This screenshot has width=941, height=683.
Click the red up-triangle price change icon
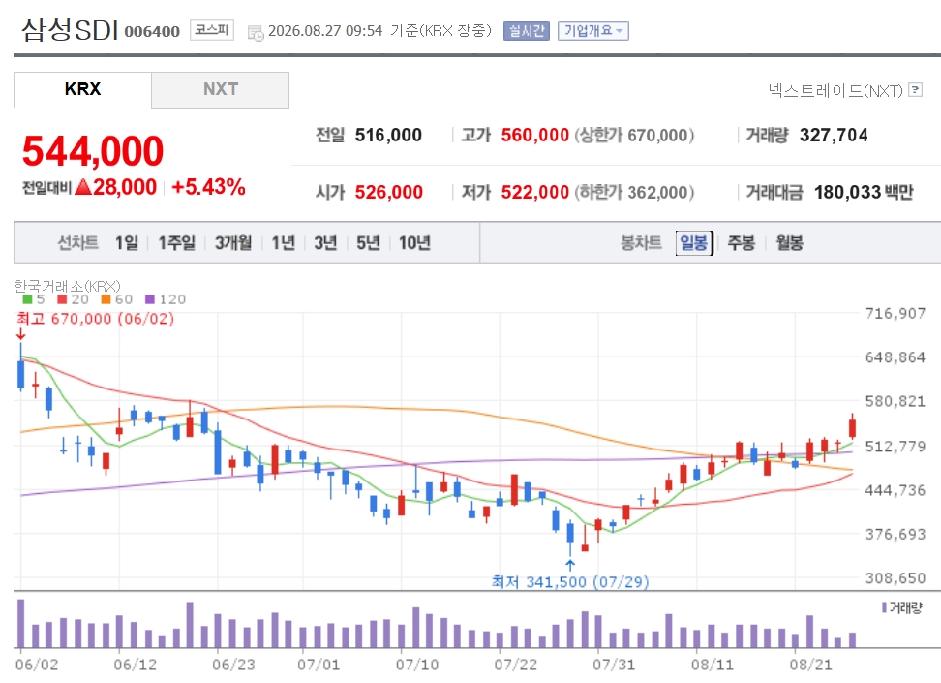pyautogui.click(x=83, y=187)
